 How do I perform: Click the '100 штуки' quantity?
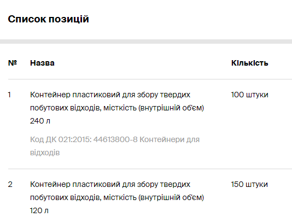(x=249, y=95)
